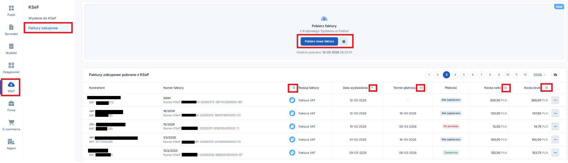568x163 pixels.
Task: Open the Najem module icon
Action: (11, 142)
